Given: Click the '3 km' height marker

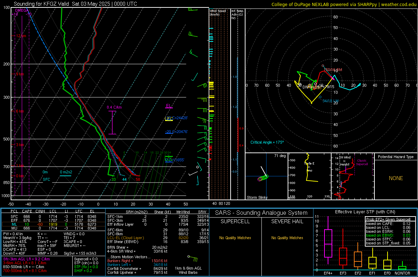Looking at the screenshot, I should click(20, 145).
